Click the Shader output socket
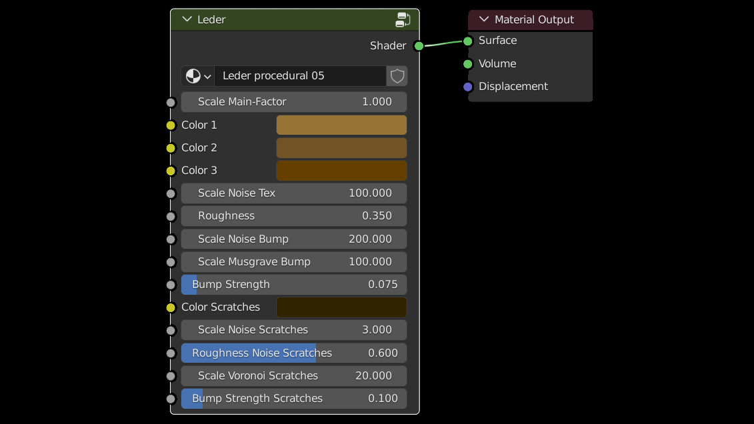The image size is (754, 424). click(419, 45)
